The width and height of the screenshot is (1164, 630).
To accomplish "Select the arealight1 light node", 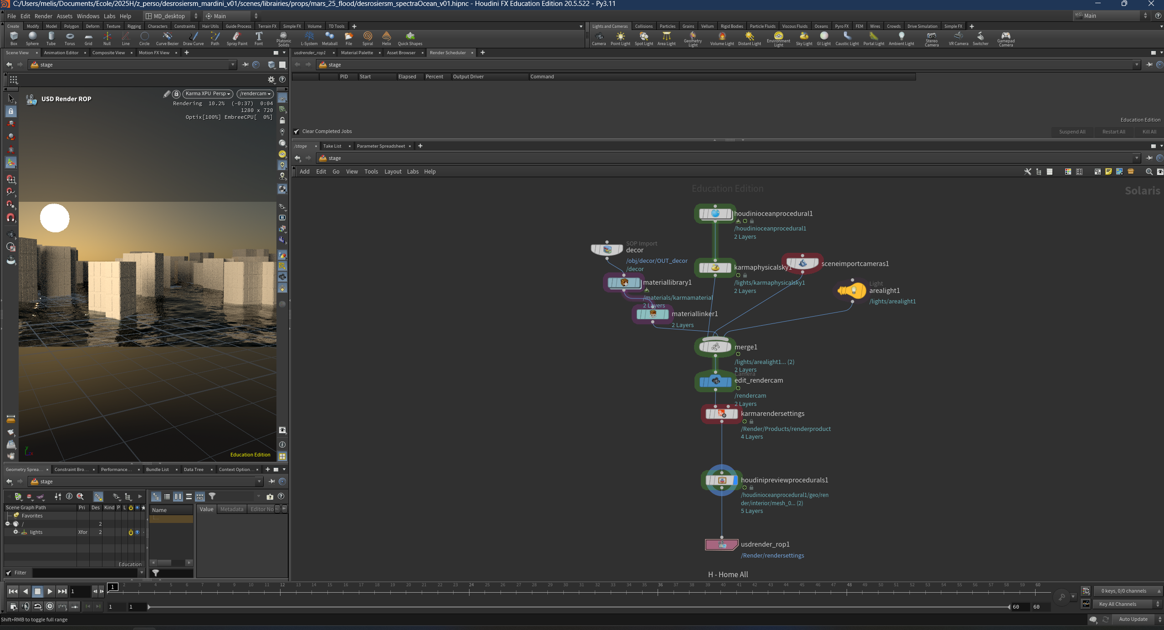I will 852,291.
